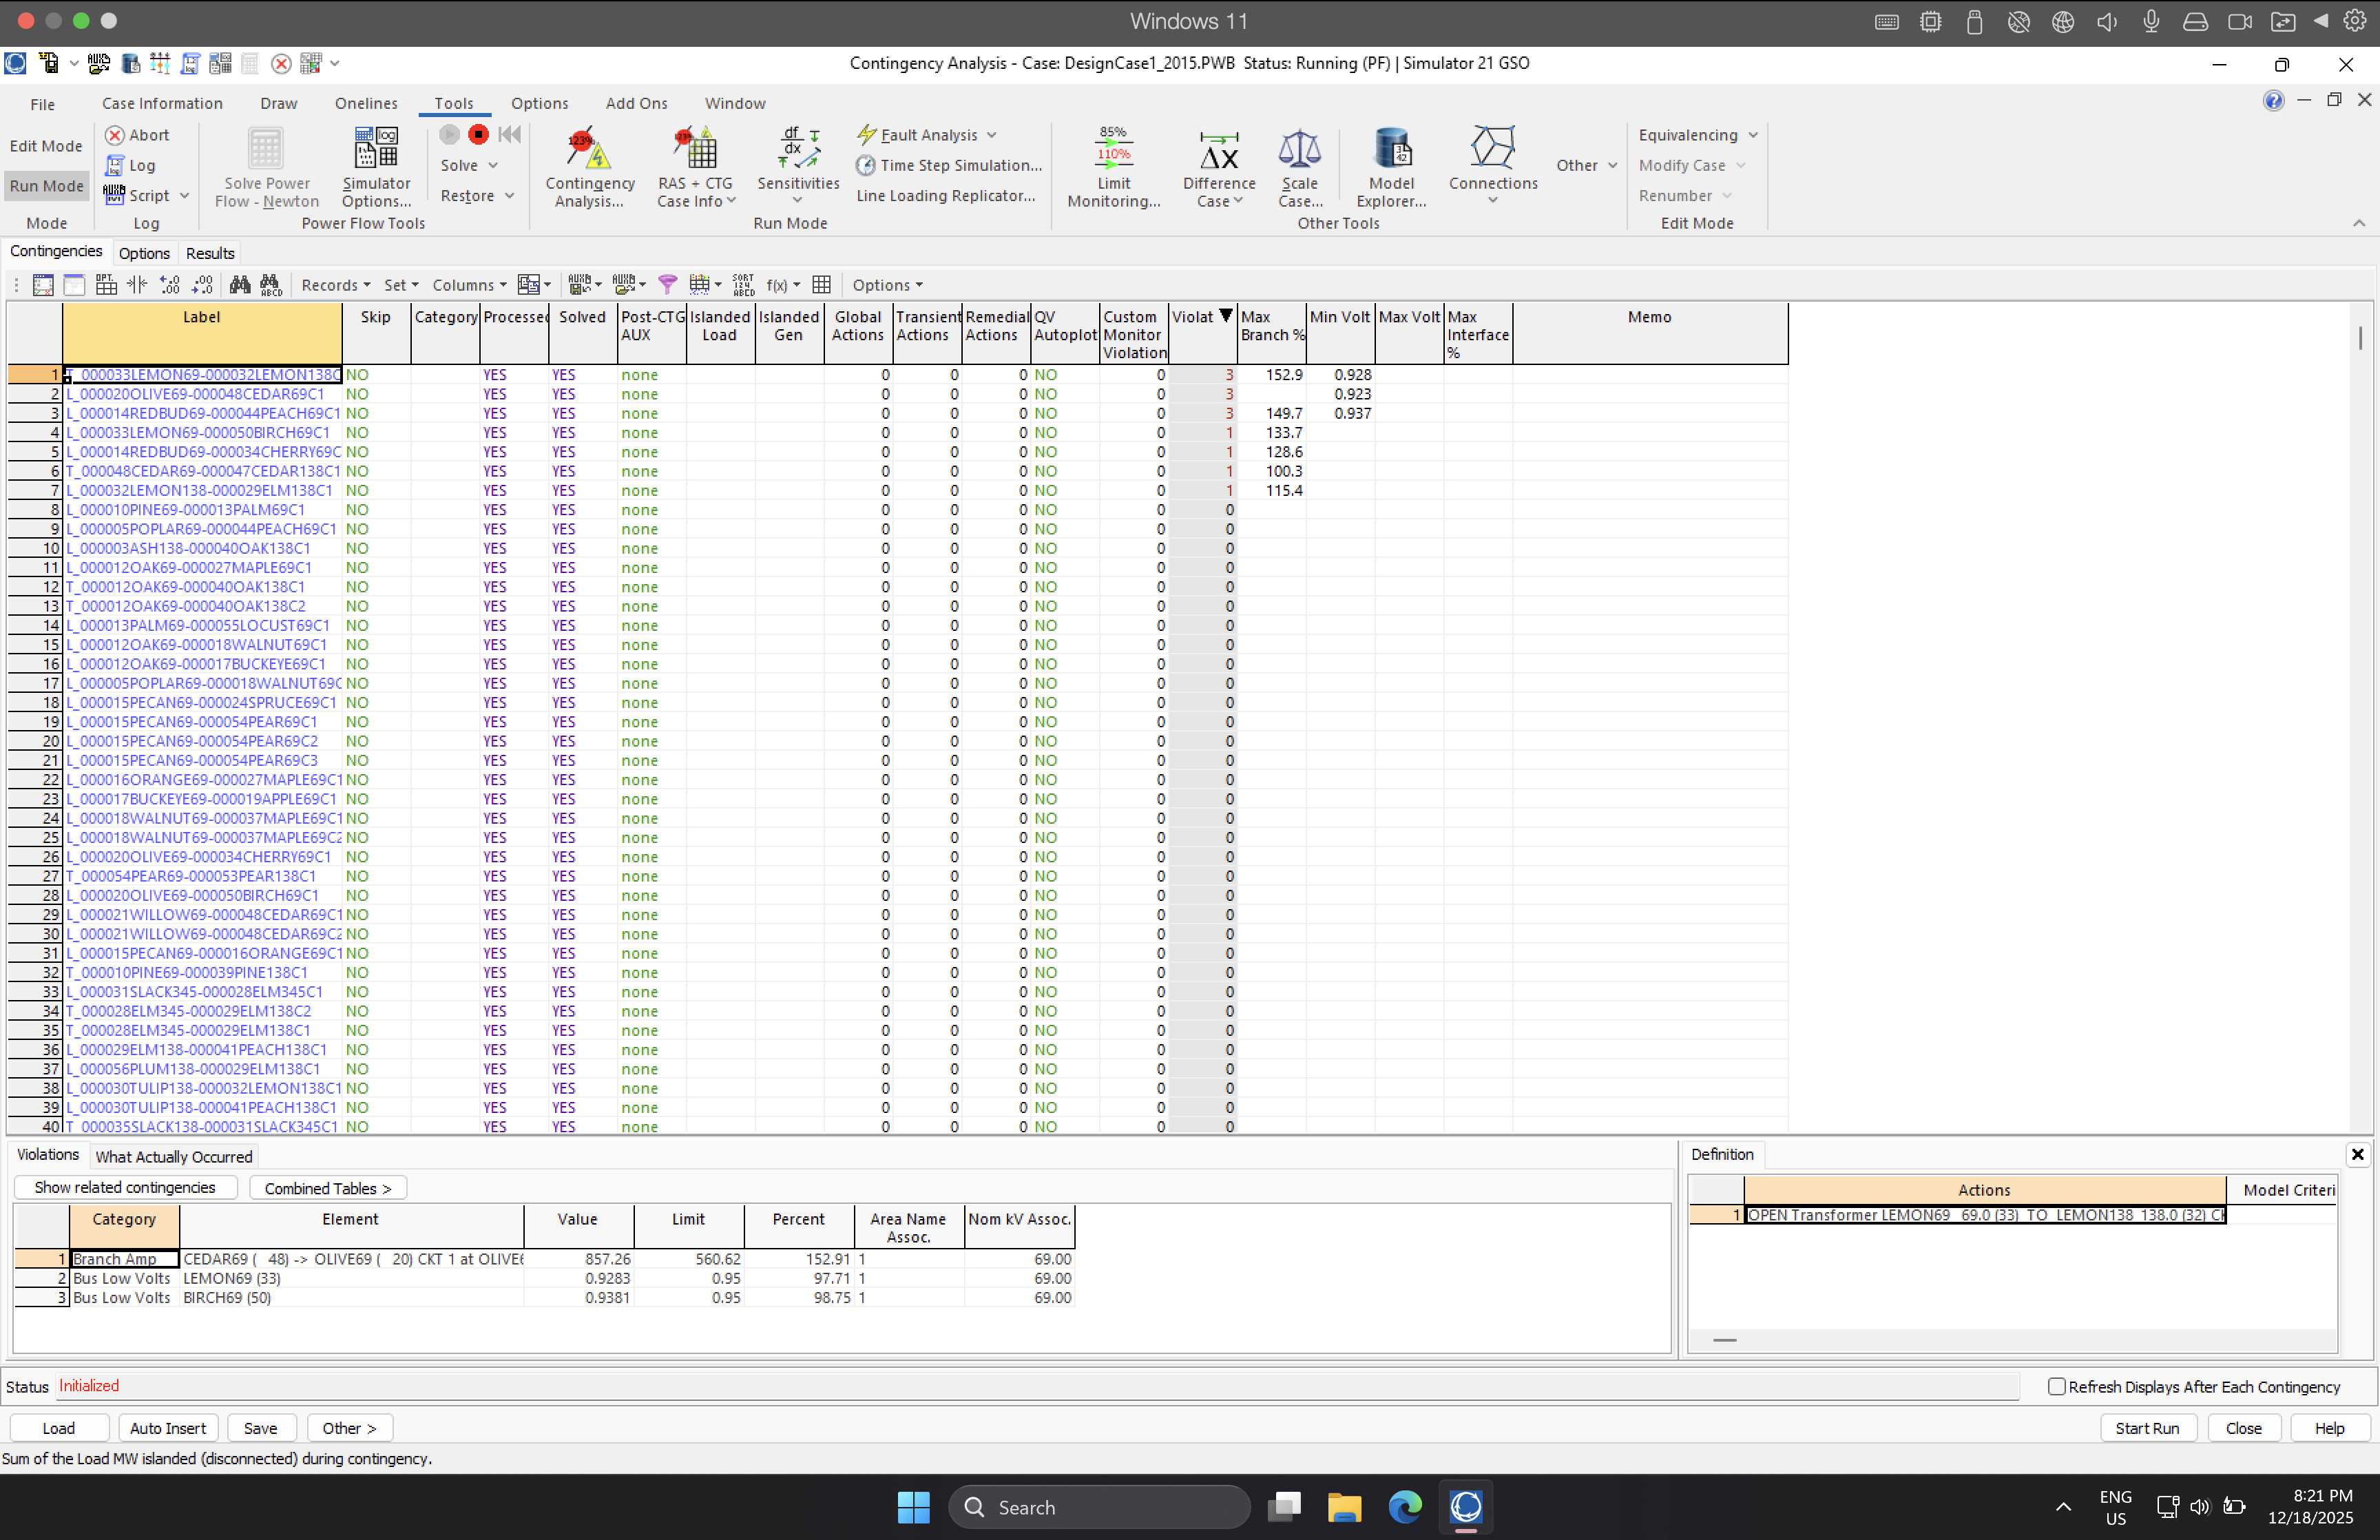This screenshot has width=2380, height=1540.
Task: Click Abort in Log group
Action: pyautogui.click(x=138, y=135)
